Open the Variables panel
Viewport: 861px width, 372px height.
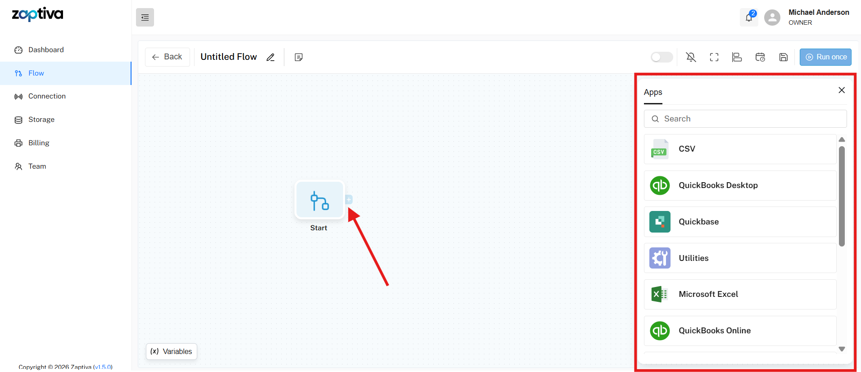(172, 351)
